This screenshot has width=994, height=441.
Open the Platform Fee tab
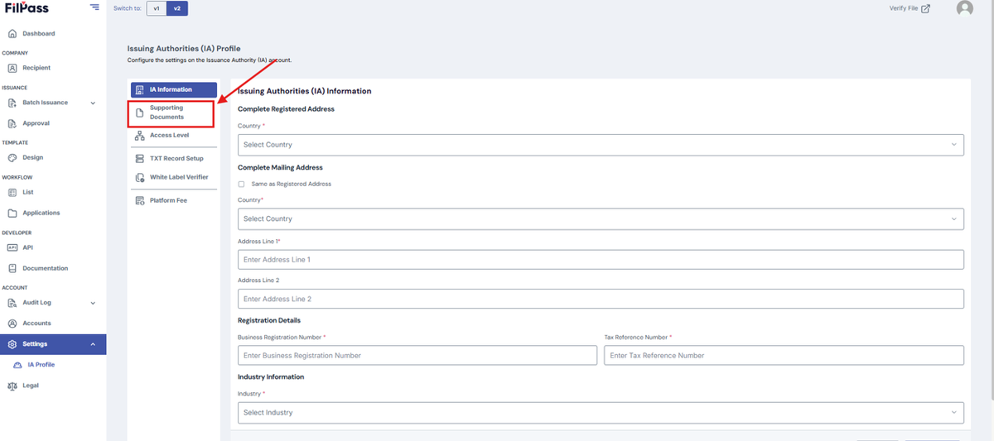173,200
